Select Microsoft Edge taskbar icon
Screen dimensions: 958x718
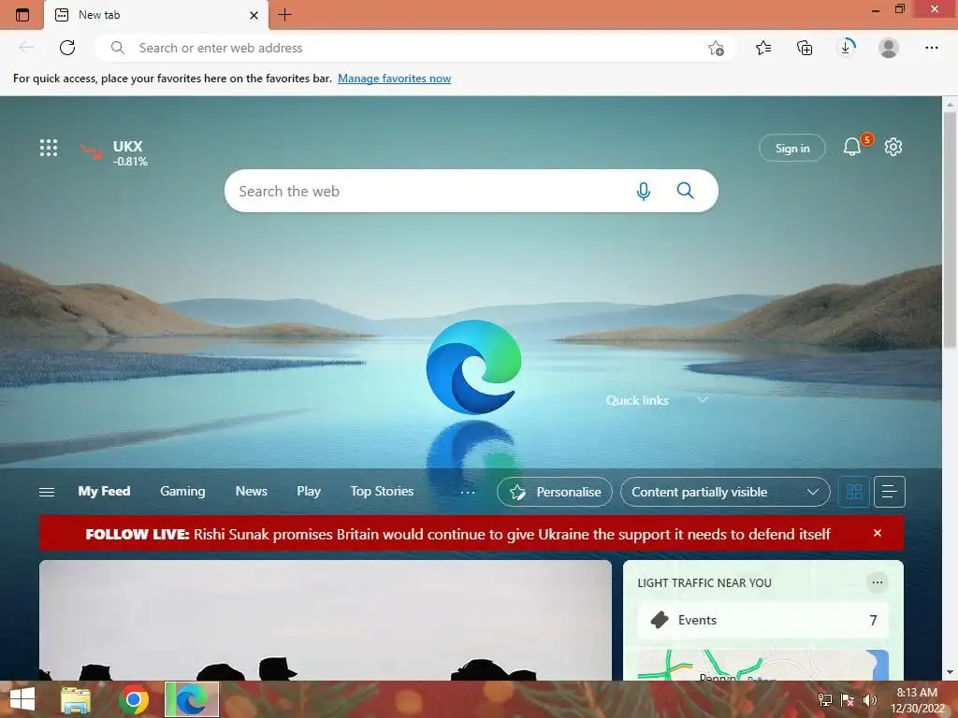(192, 699)
